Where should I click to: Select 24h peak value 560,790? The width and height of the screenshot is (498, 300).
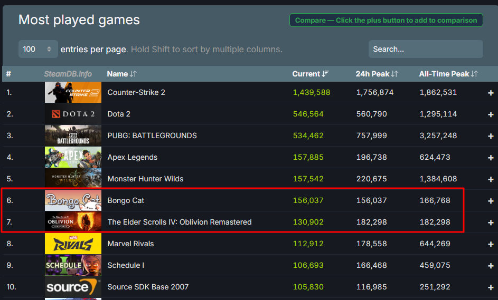(372, 114)
